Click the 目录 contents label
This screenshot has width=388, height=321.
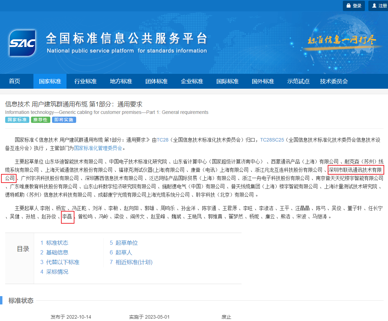[23, 249]
